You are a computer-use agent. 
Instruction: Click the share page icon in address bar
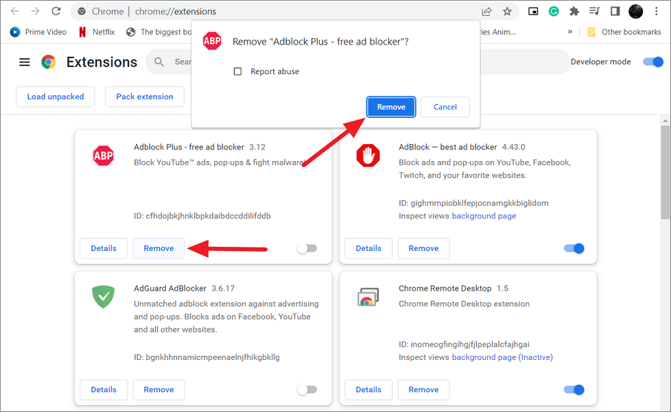point(486,11)
